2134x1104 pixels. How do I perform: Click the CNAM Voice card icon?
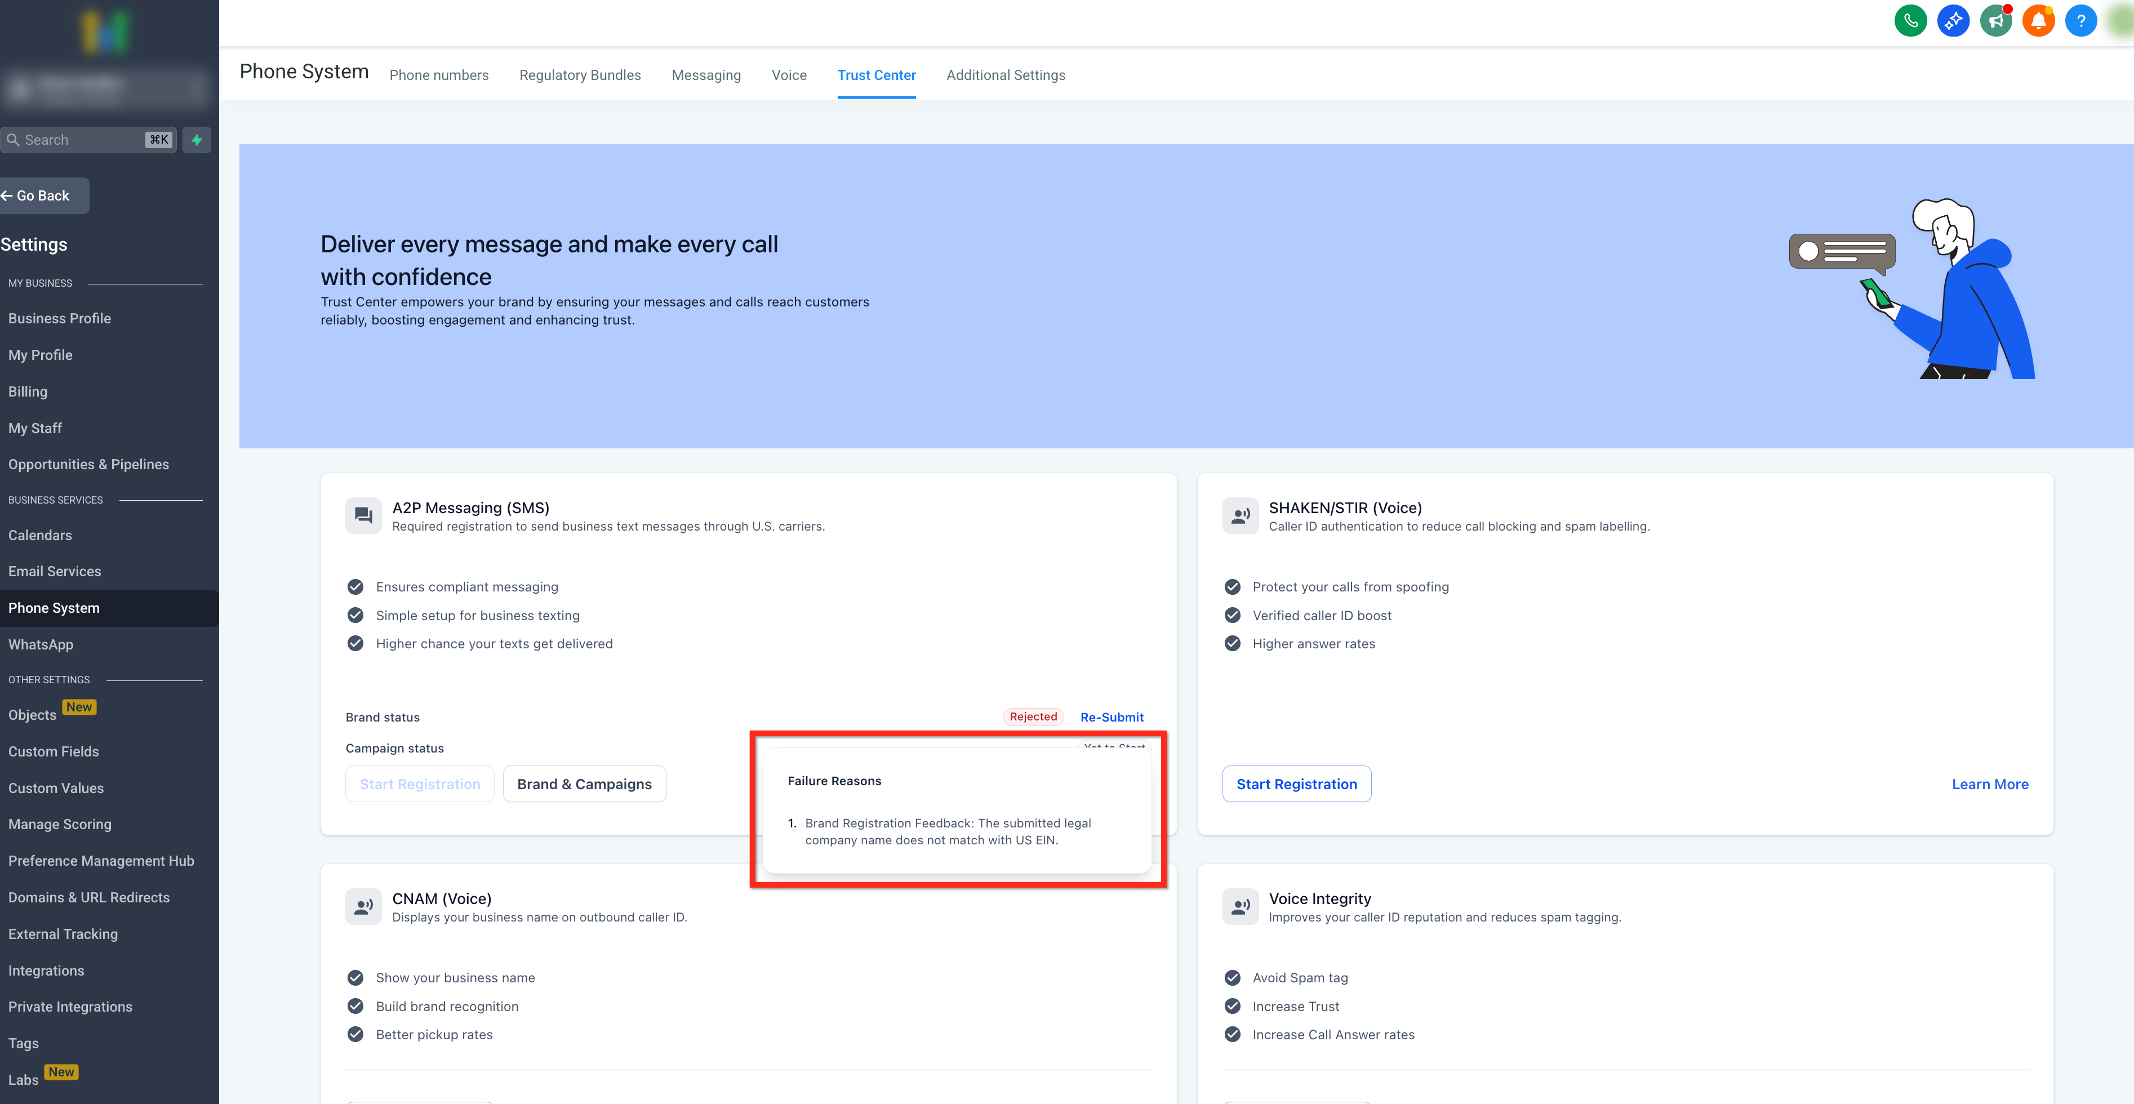pyautogui.click(x=363, y=906)
